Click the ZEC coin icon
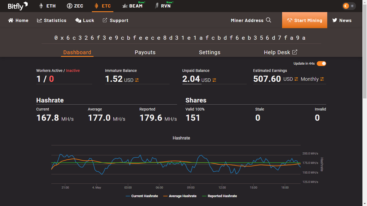The height and width of the screenshot is (206, 367). pyautogui.click(x=70, y=6)
